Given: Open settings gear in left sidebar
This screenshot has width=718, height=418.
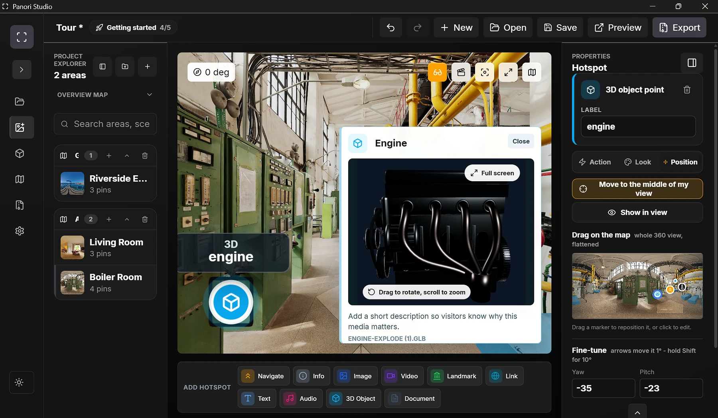Looking at the screenshot, I should (20, 231).
